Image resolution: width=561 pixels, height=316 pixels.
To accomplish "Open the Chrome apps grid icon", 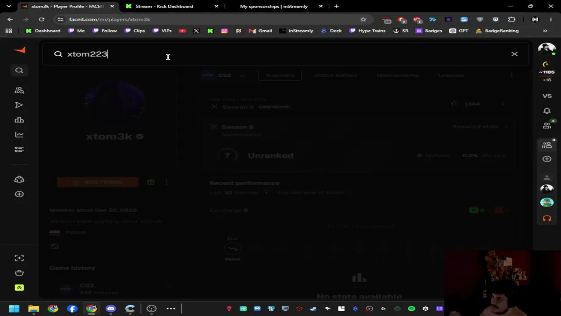I will (x=9, y=31).
